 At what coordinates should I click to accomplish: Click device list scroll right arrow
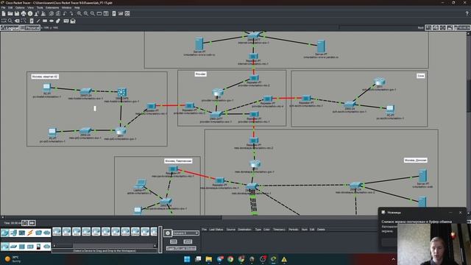155,246
